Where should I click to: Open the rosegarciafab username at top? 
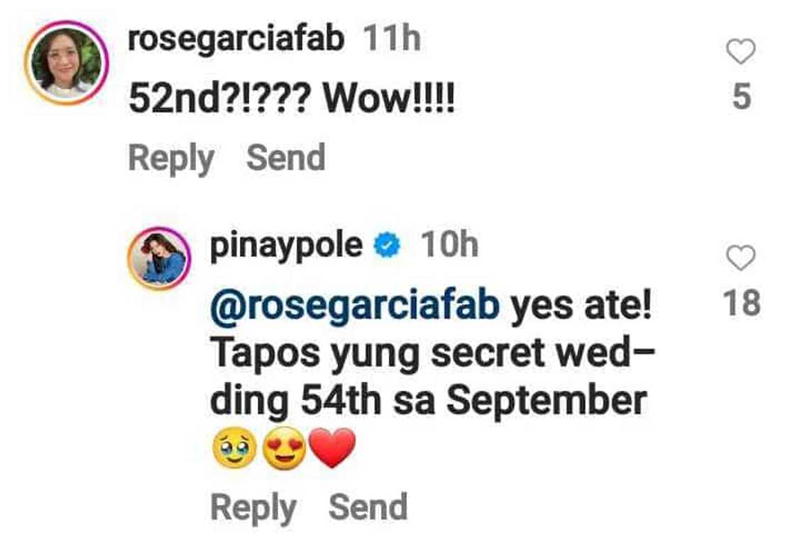tap(236, 40)
